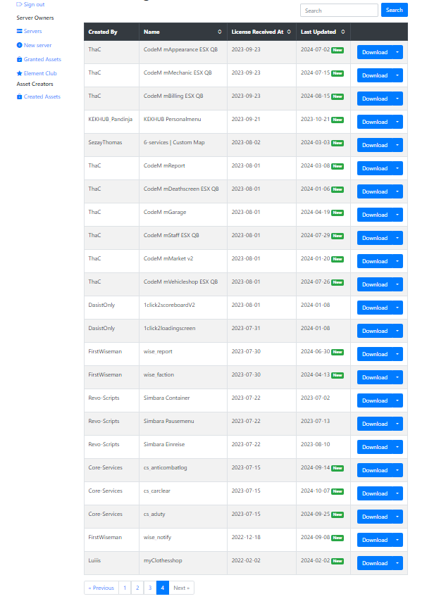The width and height of the screenshot is (446, 606).
Task: Expand download options for Simbara Container
Action: pos(397,400)
